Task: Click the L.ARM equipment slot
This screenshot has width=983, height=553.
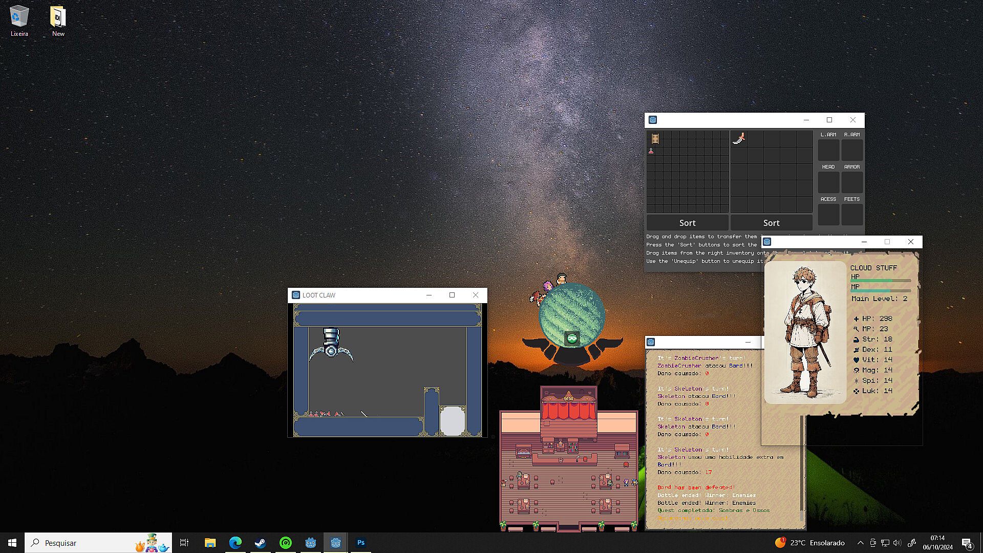Action: (x=828, y=150)
